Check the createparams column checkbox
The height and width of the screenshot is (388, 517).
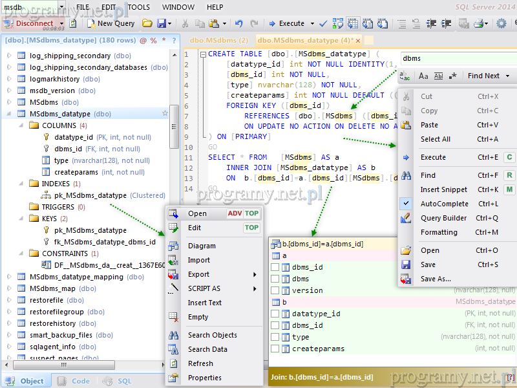(275, 349)
